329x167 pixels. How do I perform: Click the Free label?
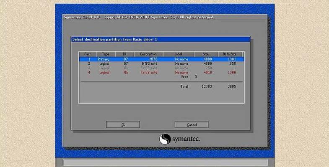[185, 77]
